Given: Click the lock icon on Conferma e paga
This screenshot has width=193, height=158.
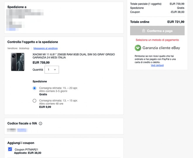Looking at the screenshot, I should pyautogui.click(x=144, y=31).
